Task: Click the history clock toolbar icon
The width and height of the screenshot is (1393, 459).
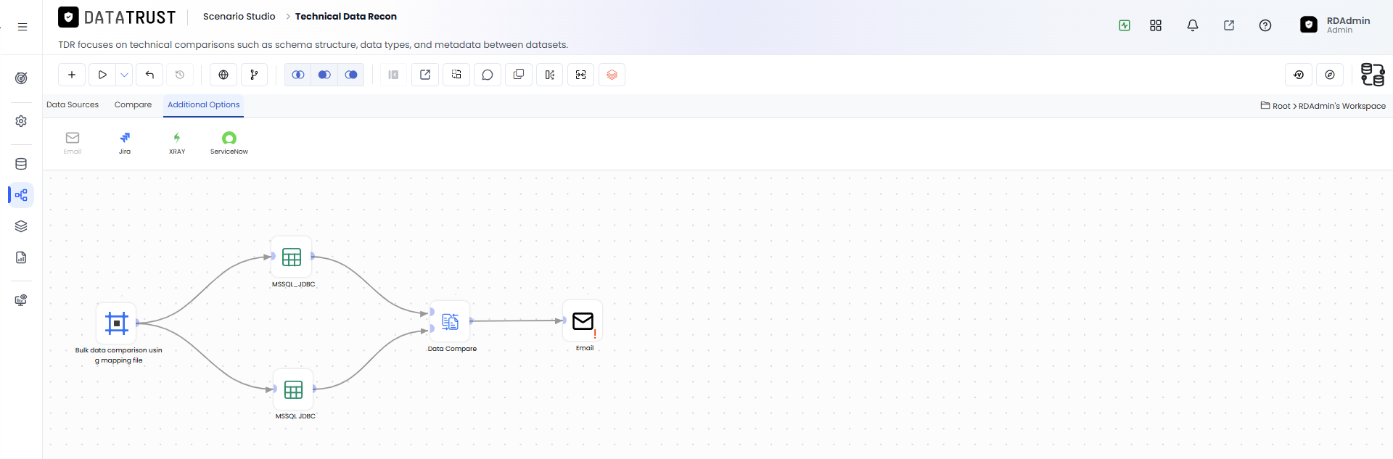Action: point(180,75)
